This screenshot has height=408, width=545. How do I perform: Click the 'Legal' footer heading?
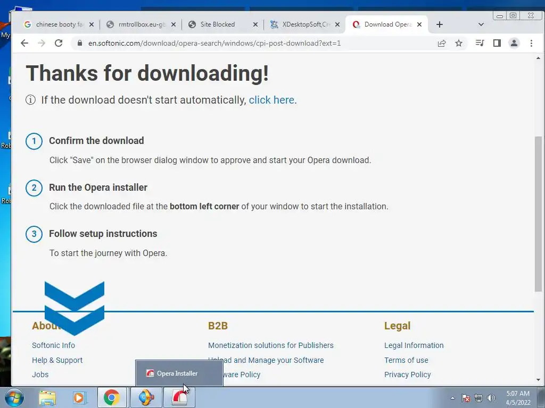tap(397, 326)
